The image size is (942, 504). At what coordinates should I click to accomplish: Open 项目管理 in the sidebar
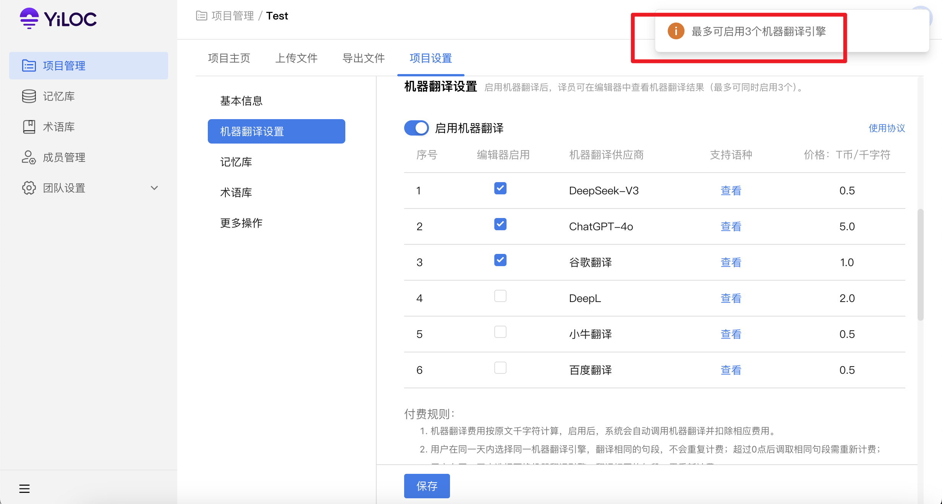point(89,66)
